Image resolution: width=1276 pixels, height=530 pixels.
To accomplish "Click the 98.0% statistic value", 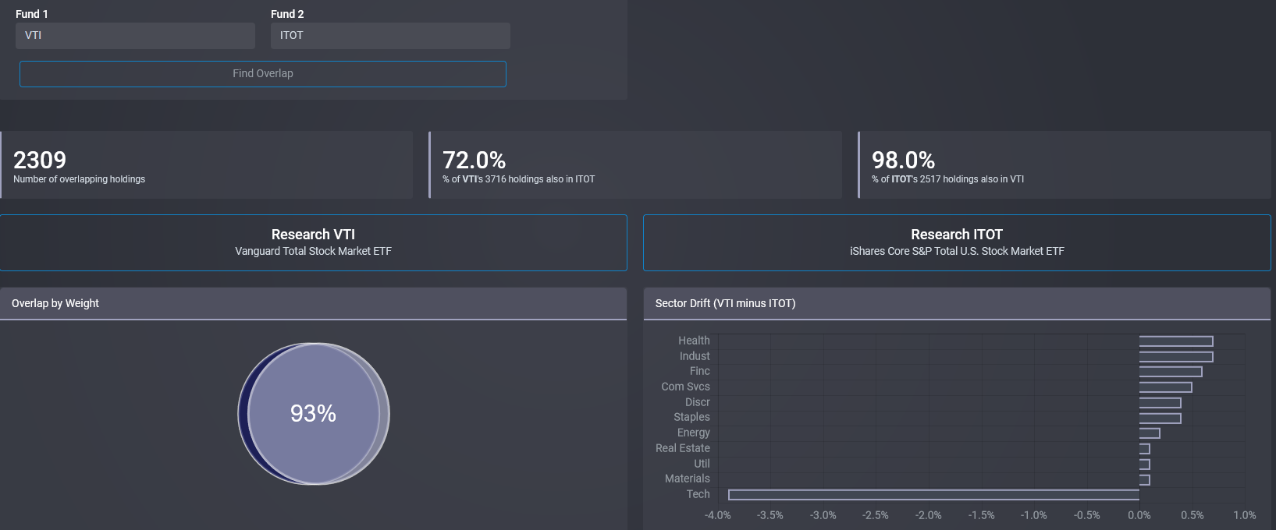I will [x=903, y=160].
